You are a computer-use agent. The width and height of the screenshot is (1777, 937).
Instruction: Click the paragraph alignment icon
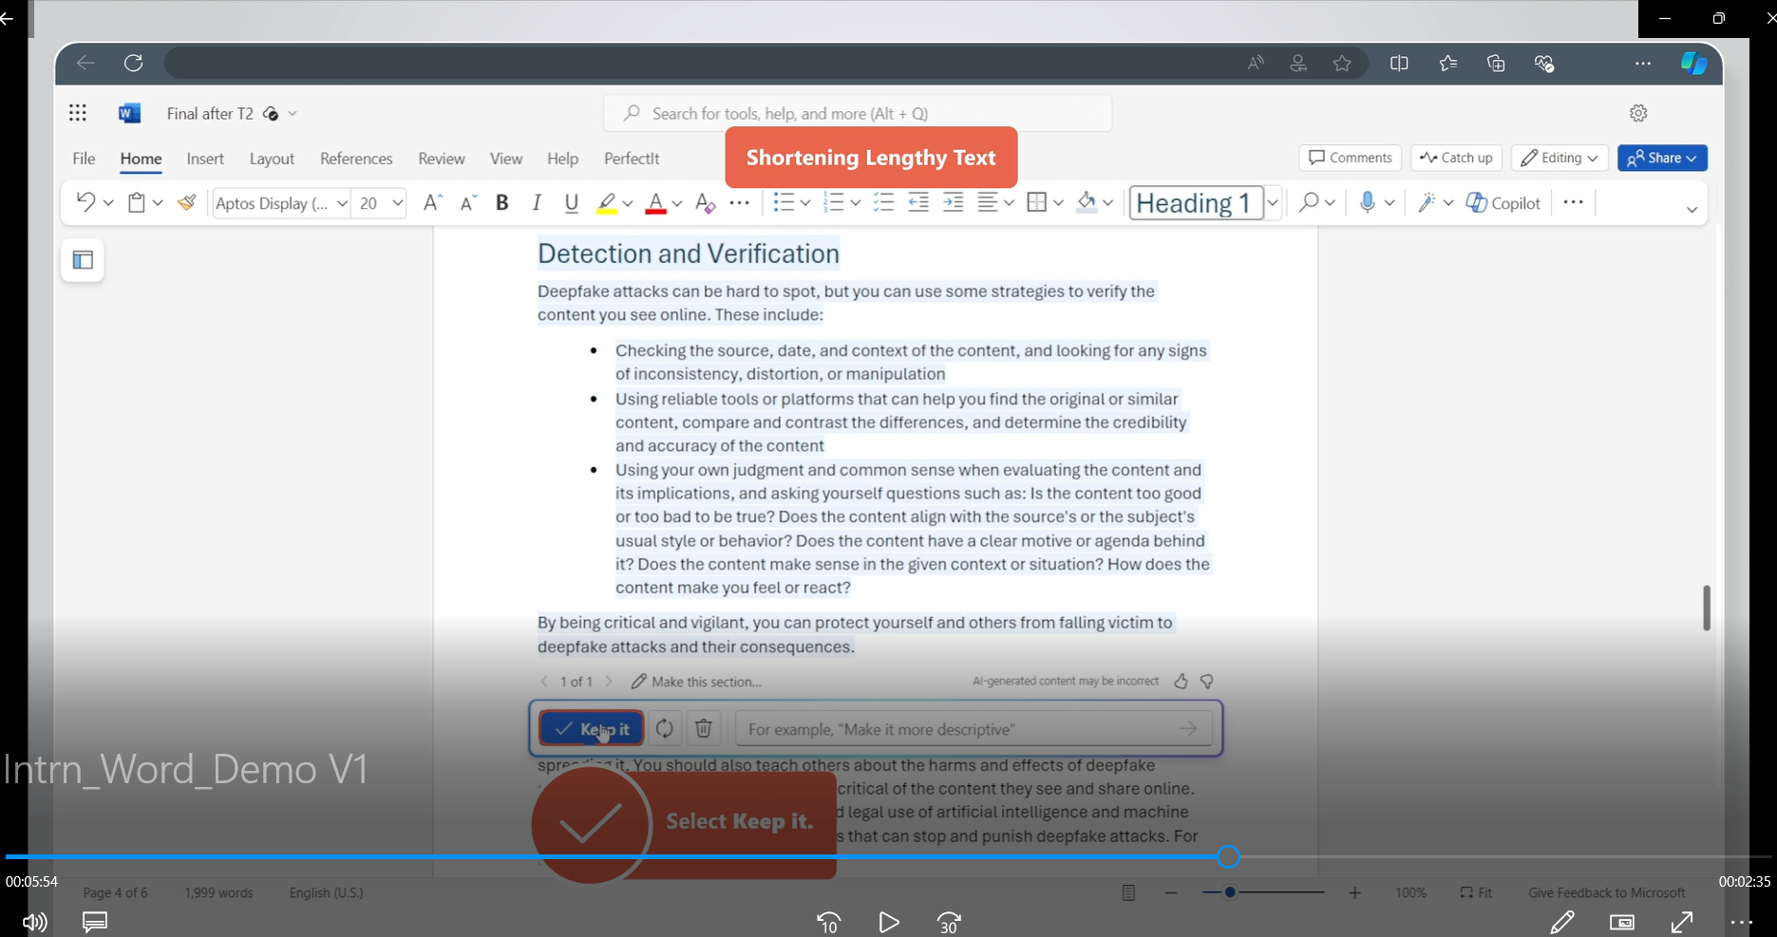click(988, 202)
